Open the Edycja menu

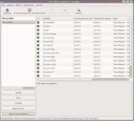[x=10, y=5]
